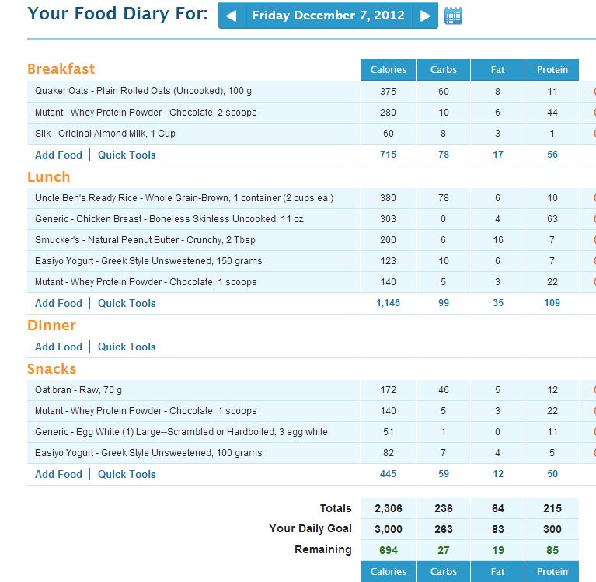Image resolution: width=596 pixels, height=582 pixels.
Task: Add Food to the Lunch section
Action: coord(58,303)
